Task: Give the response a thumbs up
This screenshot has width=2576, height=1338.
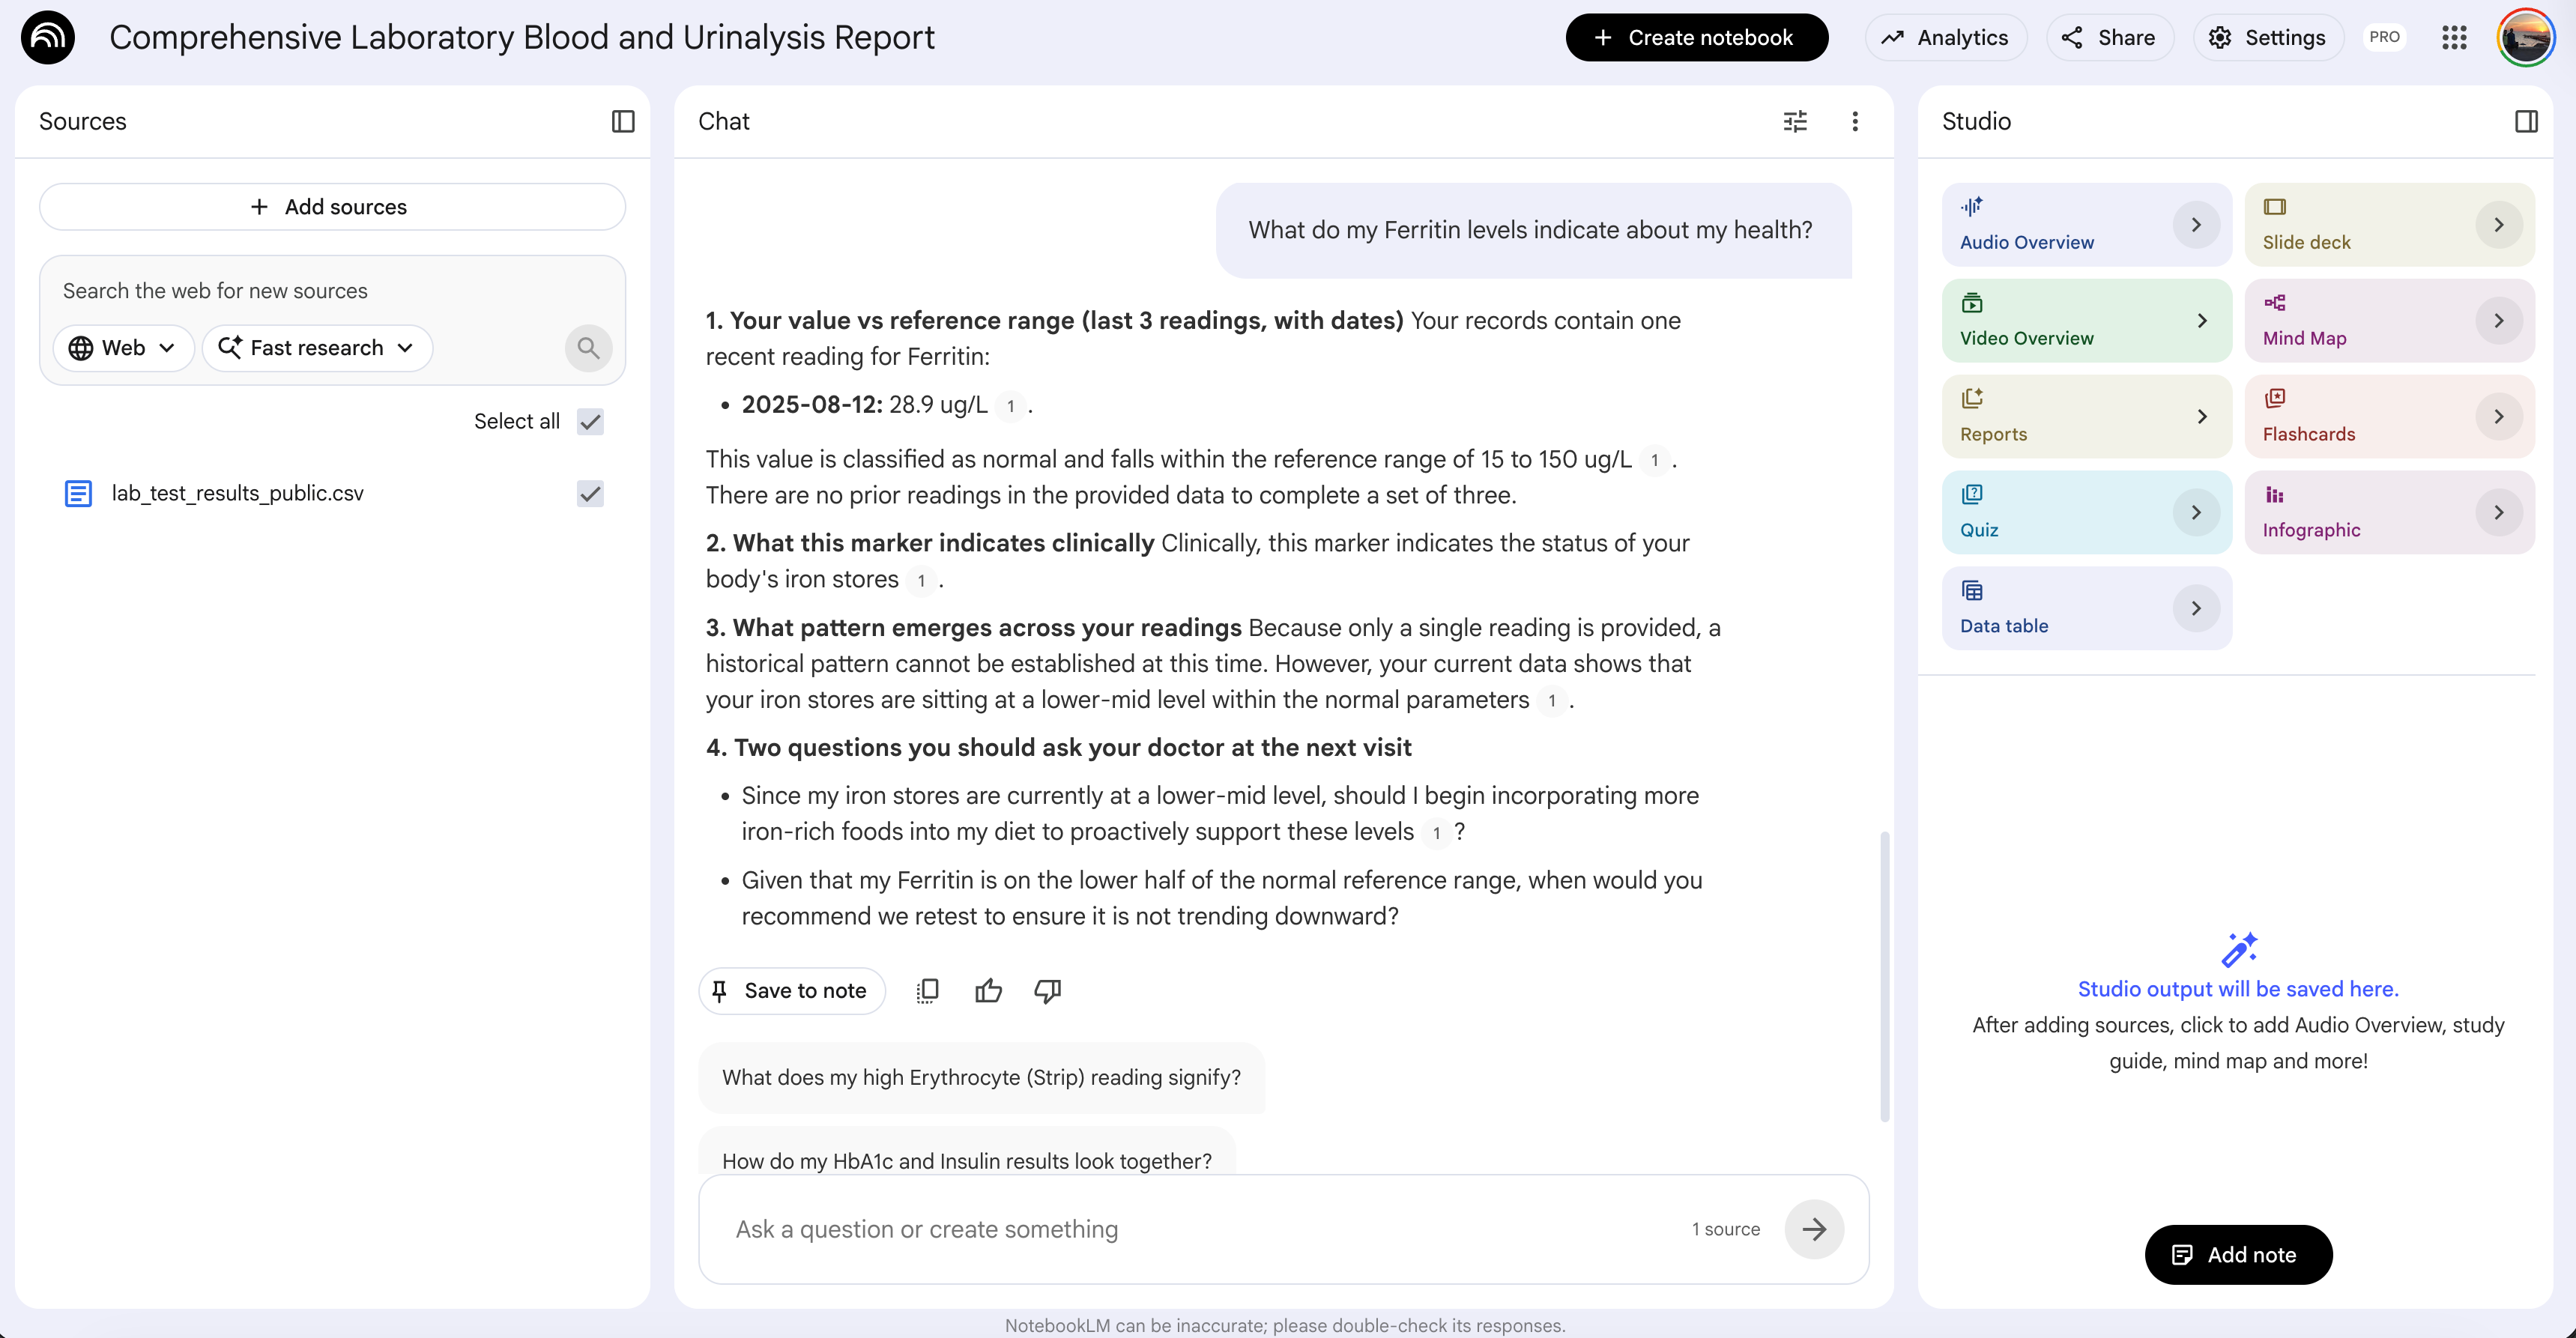Action: click(x=988, y=990)
